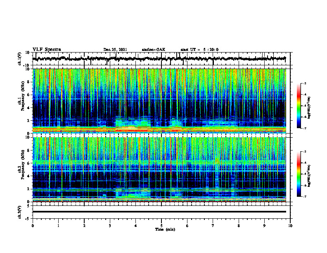
Task: Click time axis tick label "0"
Action: (33, 226)
